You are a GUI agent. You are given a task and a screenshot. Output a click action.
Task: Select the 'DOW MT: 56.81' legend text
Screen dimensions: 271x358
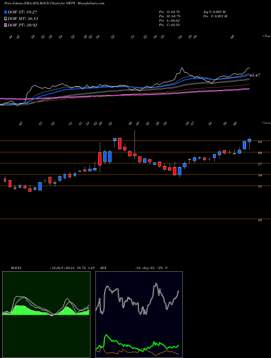click(x=22, y=19)
